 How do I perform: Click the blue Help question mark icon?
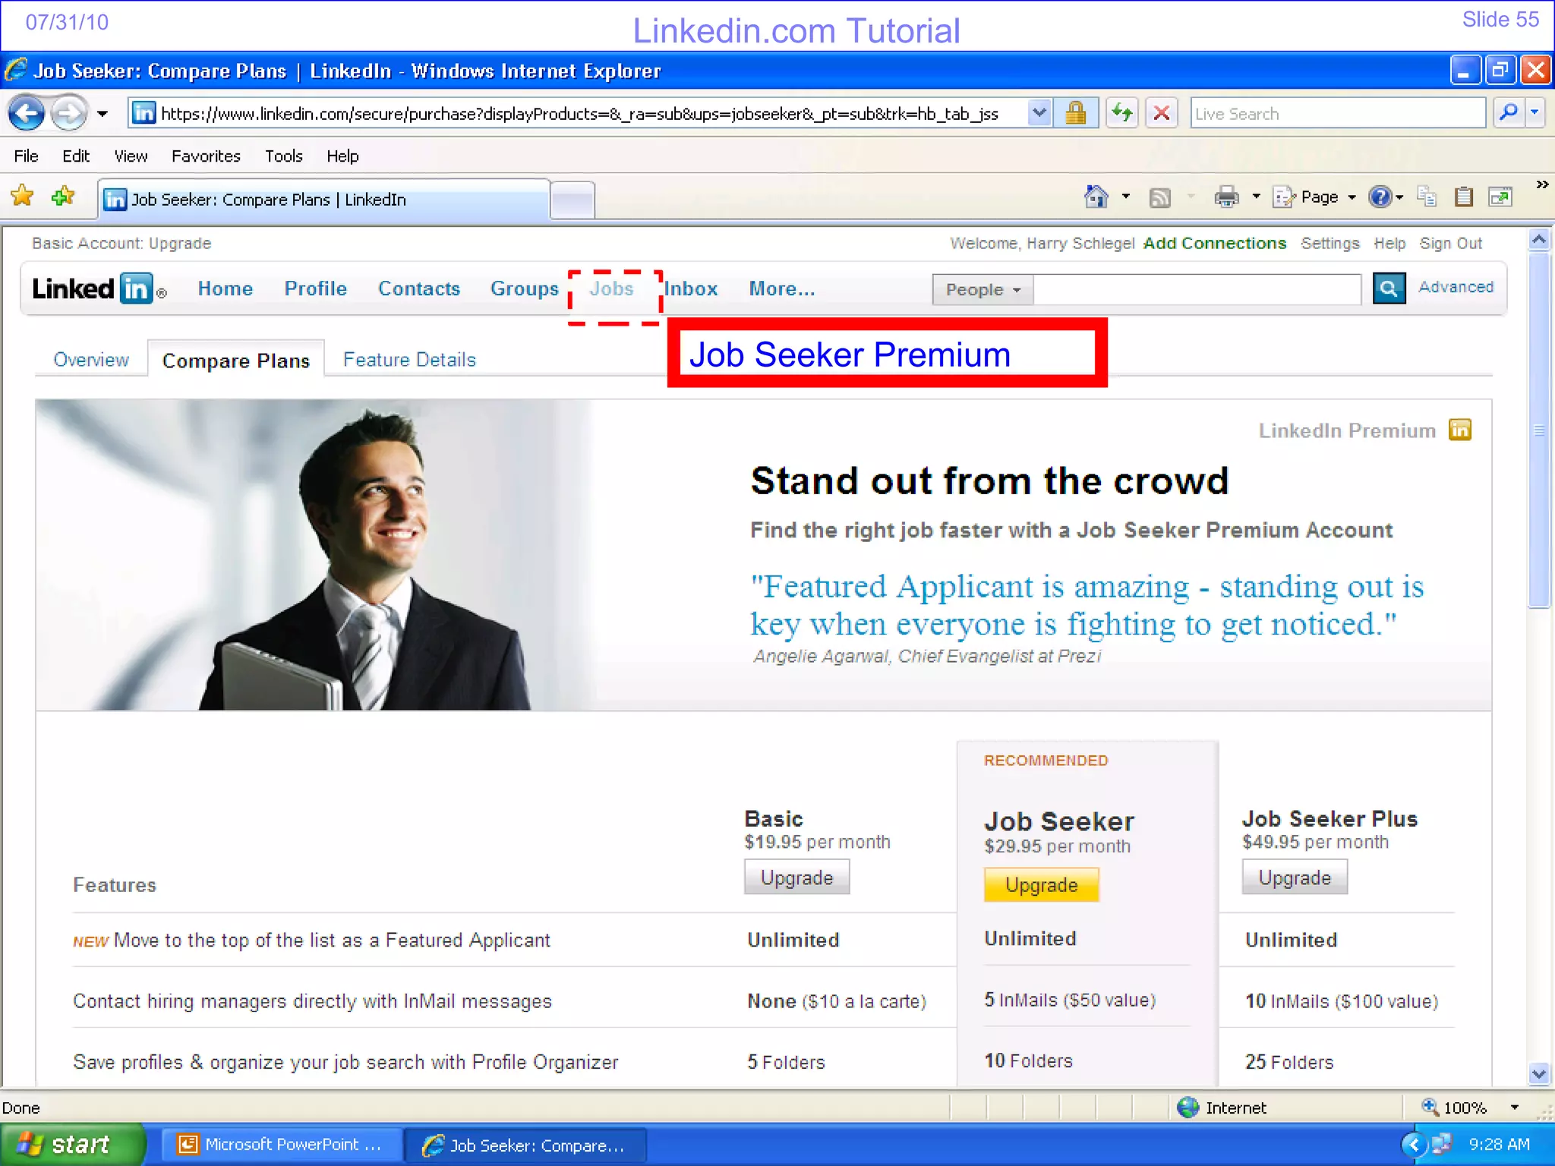pyautogui.click(x=1380, y=197)
